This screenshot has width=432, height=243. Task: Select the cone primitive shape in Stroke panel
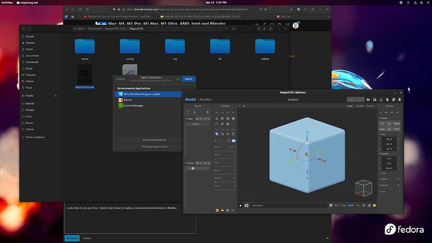pyautogui.click(x=217, y=118)
